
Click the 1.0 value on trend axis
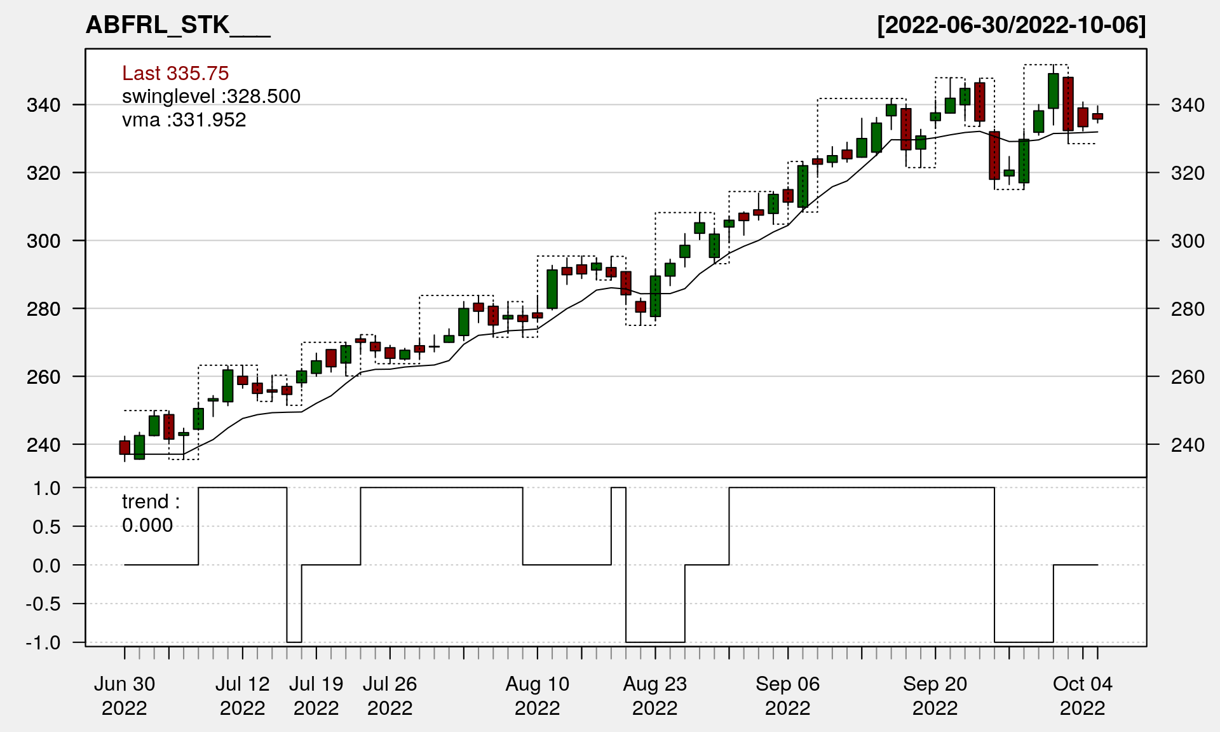click(x=47, y=488)
